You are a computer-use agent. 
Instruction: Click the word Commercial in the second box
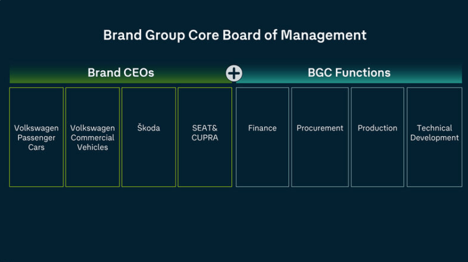click(92, 138)
